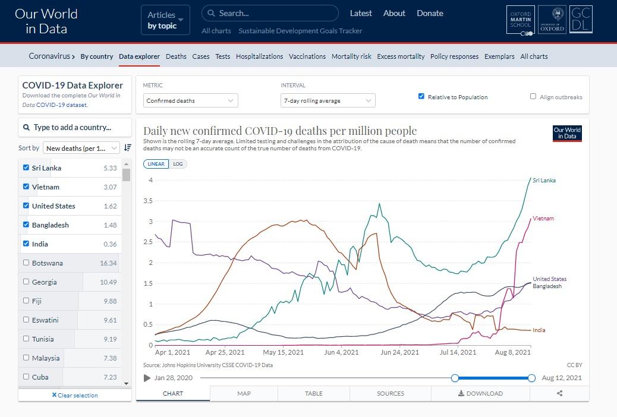Image resolution: width=617 pixels, height=417 pixels.
Task: Check the Cuba checkbox
Action: (x=26, y=377)
